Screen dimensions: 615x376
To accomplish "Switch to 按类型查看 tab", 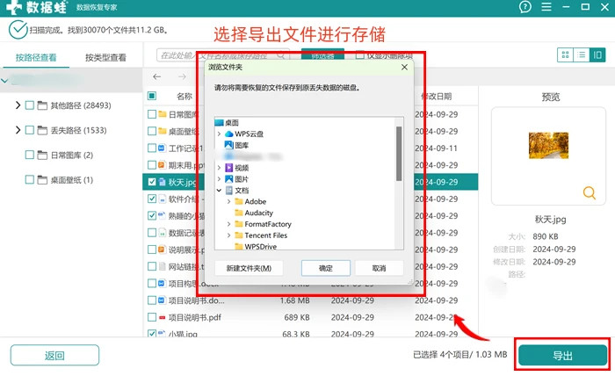I will (x=106, y=58).
